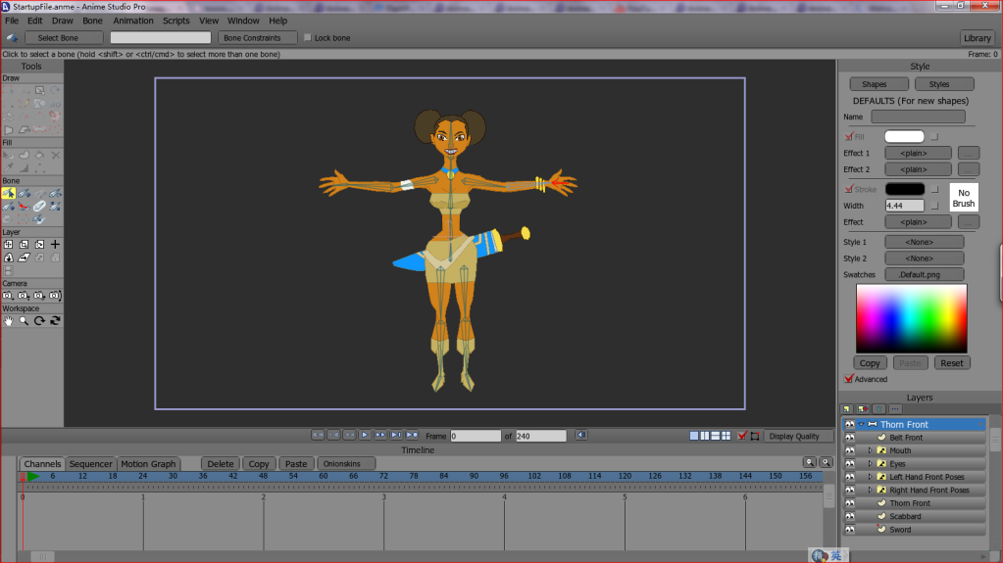Choose the Zoom Camera tool
1003x563 pixels.
[24, 296]
